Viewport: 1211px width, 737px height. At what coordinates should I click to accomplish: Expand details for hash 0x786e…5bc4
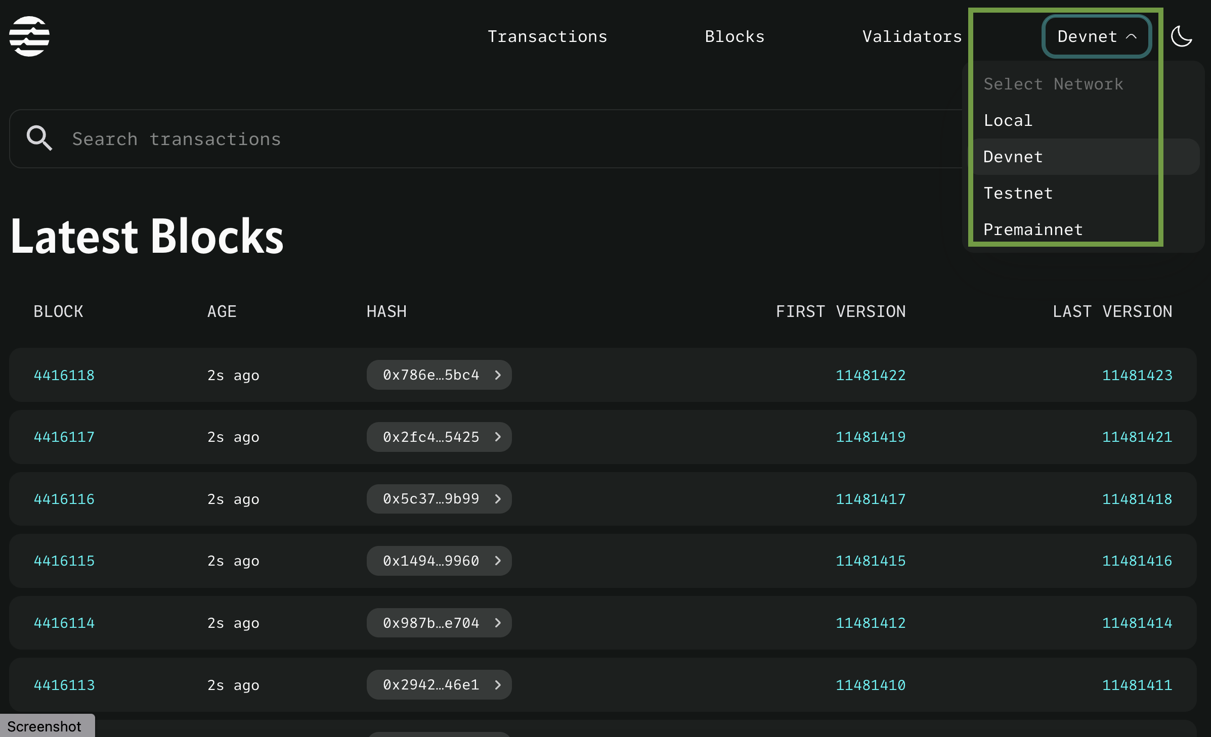438,375
